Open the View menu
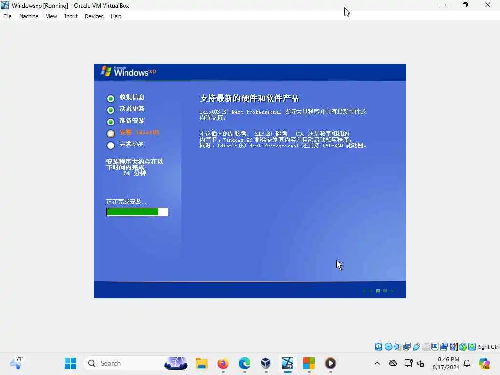The image size is (500, 375). [51, 16]
